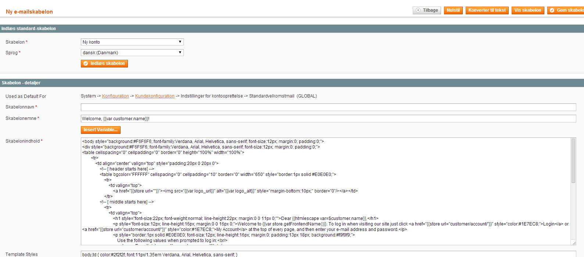Viewport: 584px width, 257px height.
Task: Click into the Skabelonemne subject field
Action: 328,118
